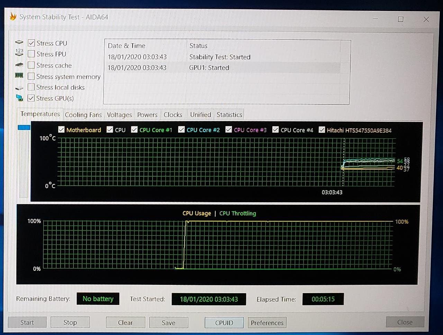Toggle the CPU Core #2 graph checkbox
Viewport: 443px width, 335px height.
click(x=181, y=130)
